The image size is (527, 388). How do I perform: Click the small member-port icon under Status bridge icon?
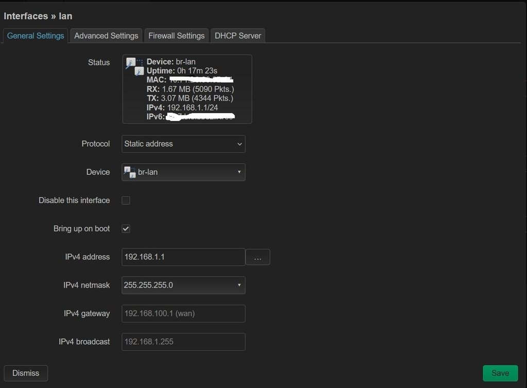point(139,72)
